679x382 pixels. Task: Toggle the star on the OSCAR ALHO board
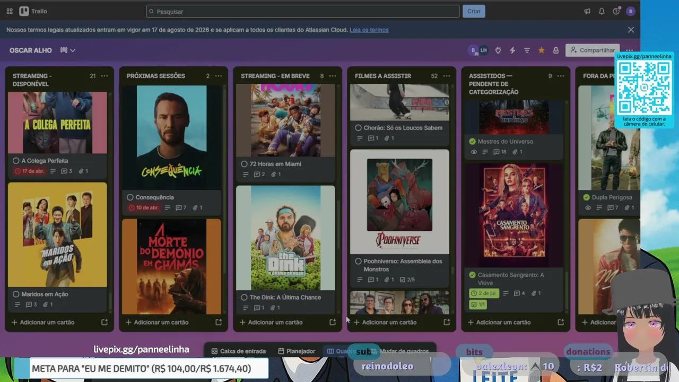click(541, 50)
